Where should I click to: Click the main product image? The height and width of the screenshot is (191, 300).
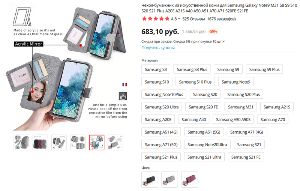[69, 68]
